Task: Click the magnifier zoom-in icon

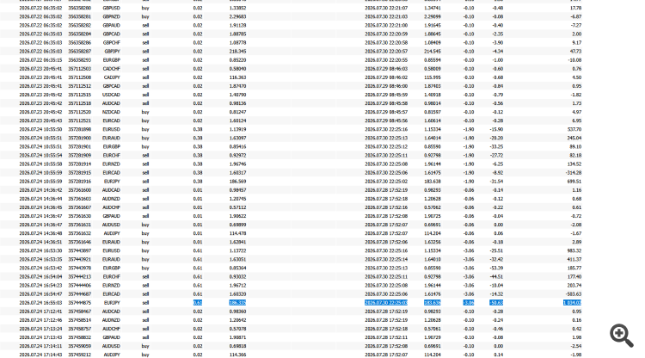Action: point(622,336)
